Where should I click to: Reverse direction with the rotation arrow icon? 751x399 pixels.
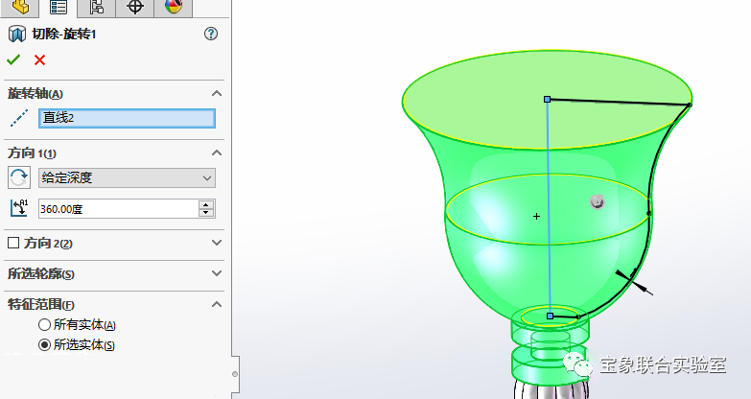(x=19, y=177)
